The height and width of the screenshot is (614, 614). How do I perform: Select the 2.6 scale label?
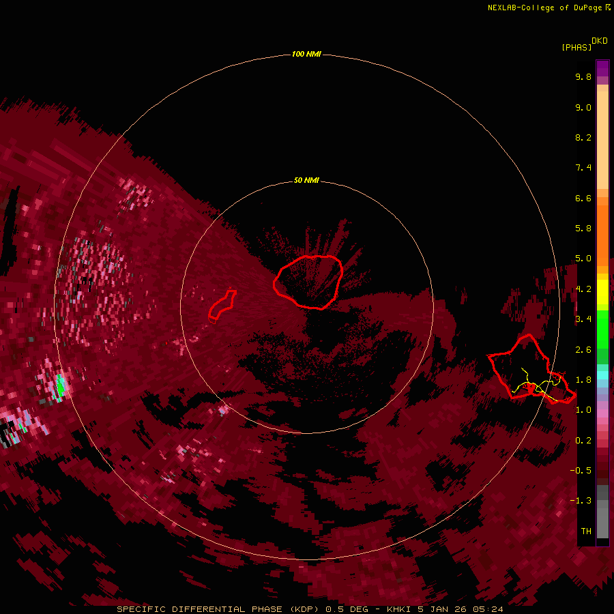click(x=583, y=350)
